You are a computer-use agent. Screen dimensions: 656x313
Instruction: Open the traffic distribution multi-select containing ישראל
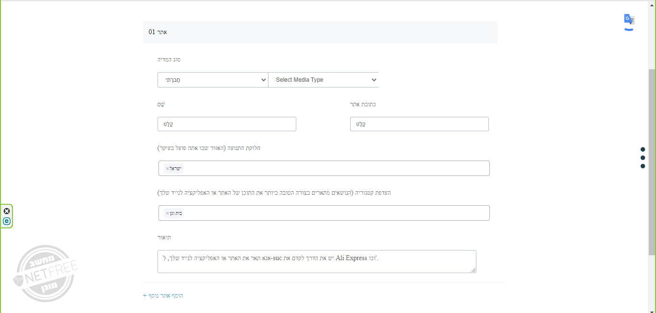click(x=336, y=168)
